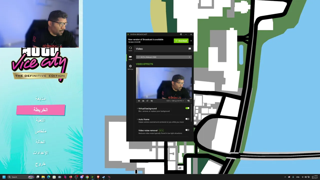Click the green Download update button
Image resolution: width=320 pixels, height=180 pixels.
click(181, 41)
